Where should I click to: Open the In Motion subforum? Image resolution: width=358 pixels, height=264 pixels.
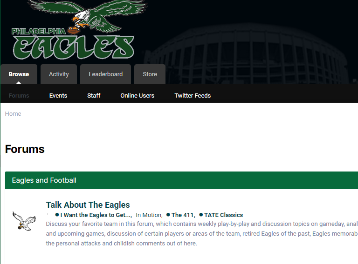pos(149,215)
